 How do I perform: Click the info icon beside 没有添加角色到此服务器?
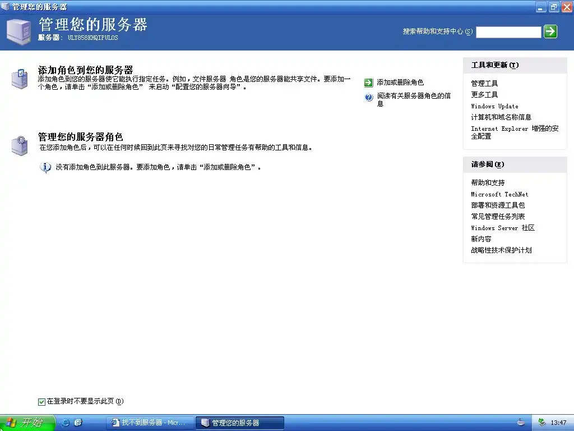click(45, 167)
